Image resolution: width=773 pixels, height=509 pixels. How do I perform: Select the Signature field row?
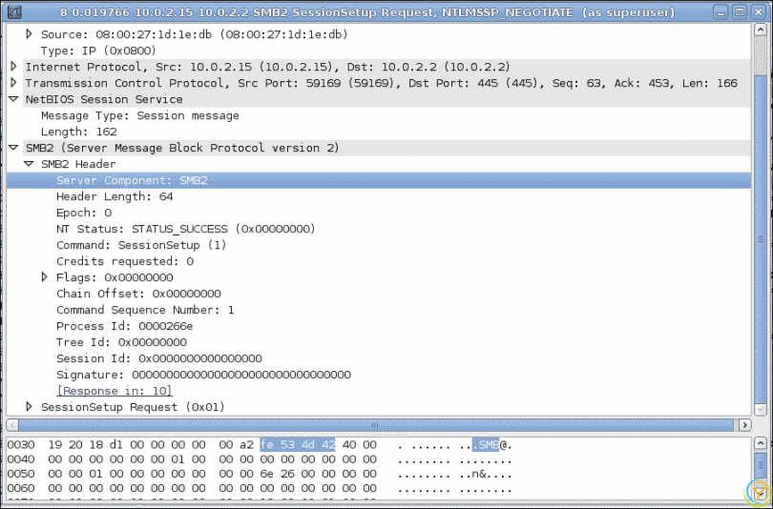pos(203,375)
